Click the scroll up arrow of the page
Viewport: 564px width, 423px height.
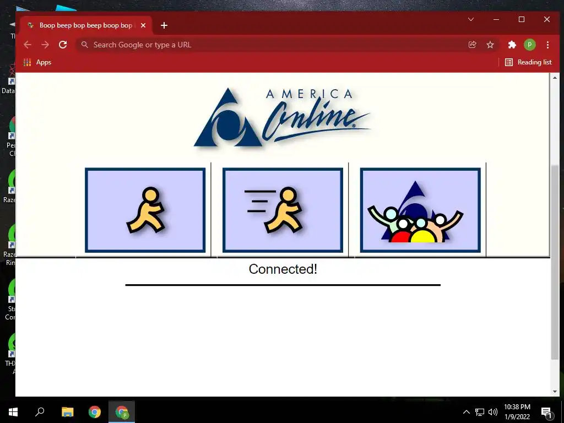555,78
